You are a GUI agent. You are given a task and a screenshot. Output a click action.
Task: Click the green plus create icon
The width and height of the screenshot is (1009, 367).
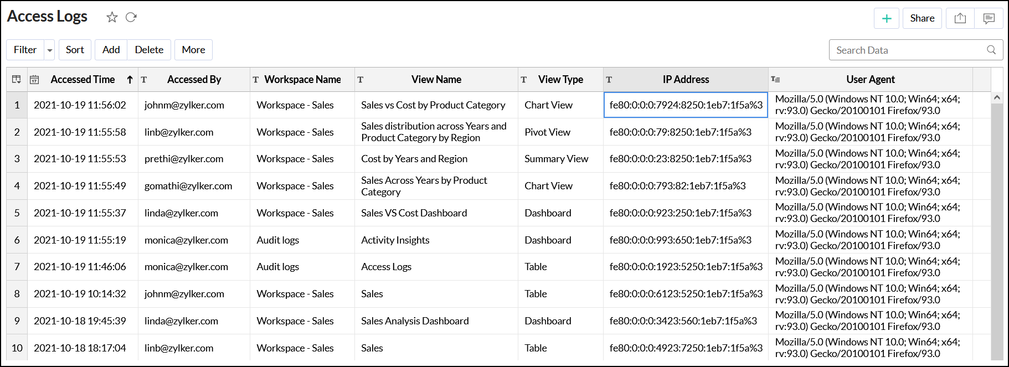pos(886,18)
